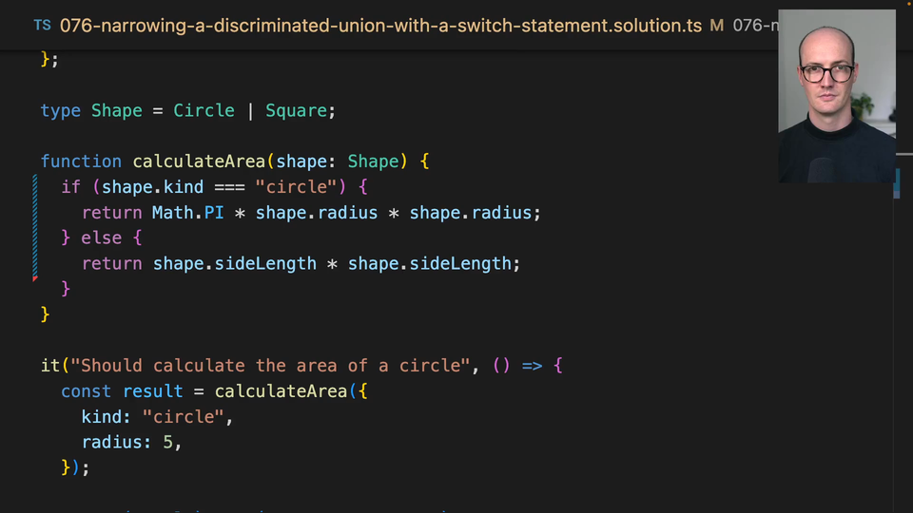913x513 pixels.
Task: Switch to the second truncated 076-n tab
Action: pyautogui.click(x=753, y=25)
